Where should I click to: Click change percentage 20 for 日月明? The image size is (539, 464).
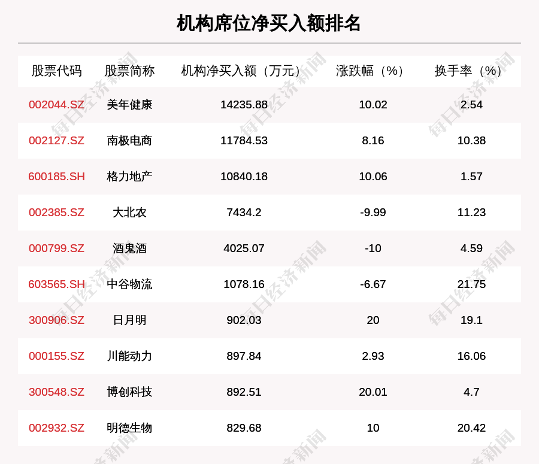373,320
